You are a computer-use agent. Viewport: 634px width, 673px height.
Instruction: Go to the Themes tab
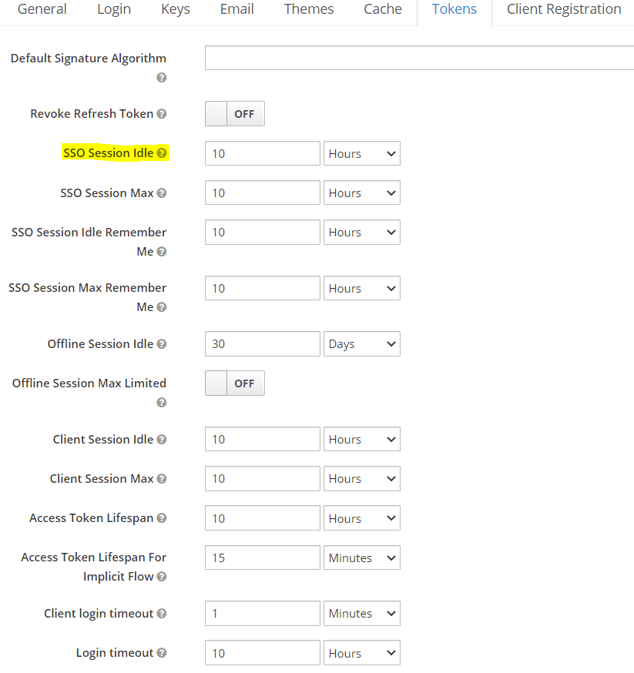(309, 9)
